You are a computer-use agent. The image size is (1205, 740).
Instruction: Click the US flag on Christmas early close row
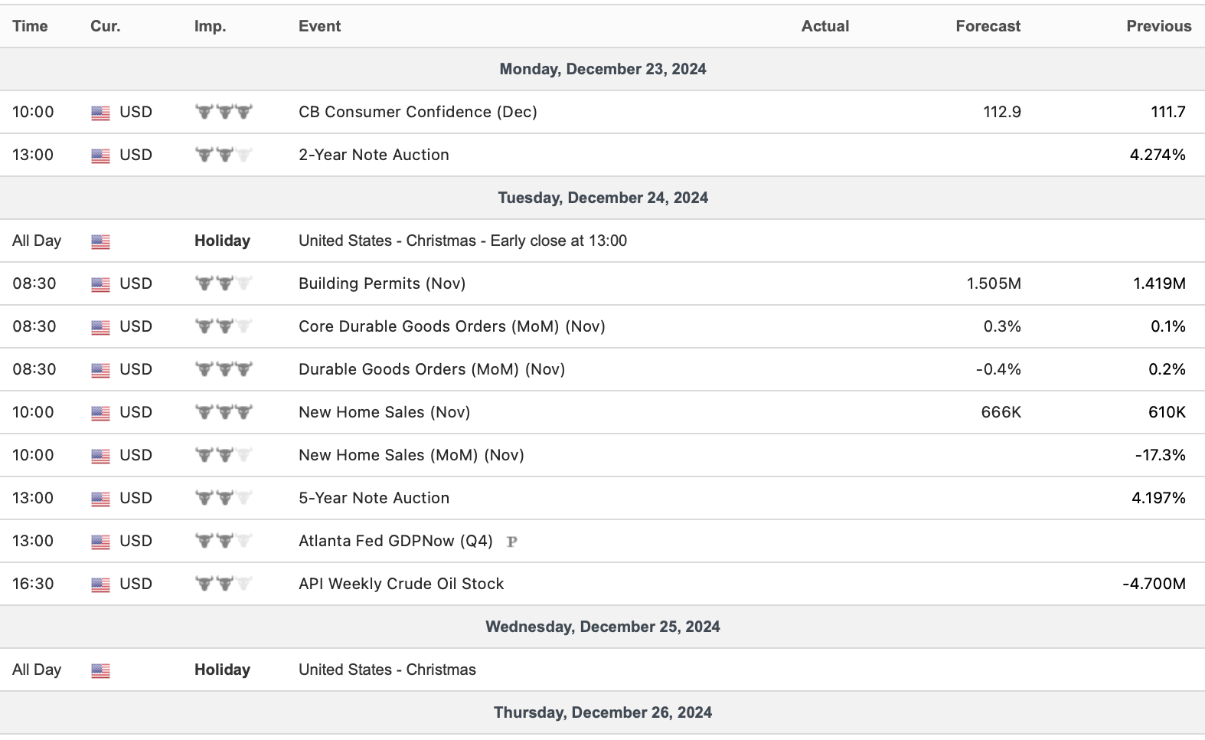(100, 241)
